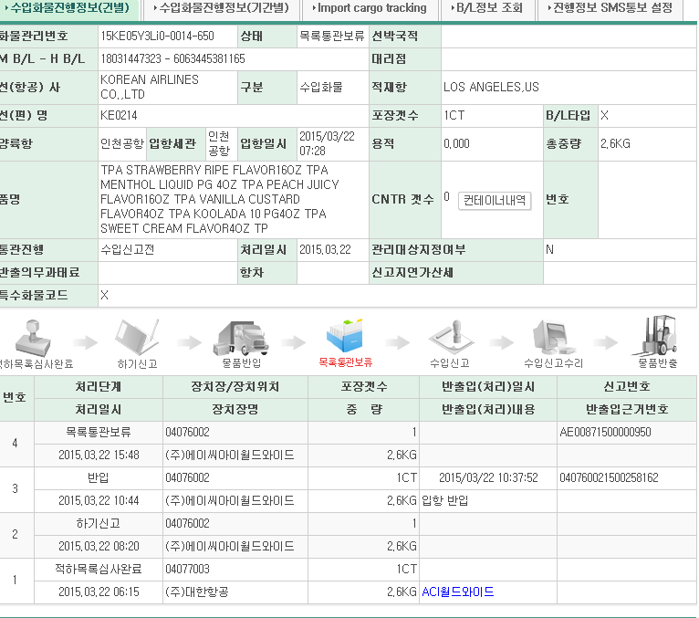The height and width of the screenshot is (618, 699).
Task: Click the 신고번호 column header
Action: 627,386
